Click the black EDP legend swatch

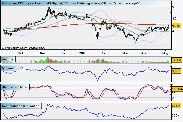(15, 3)
